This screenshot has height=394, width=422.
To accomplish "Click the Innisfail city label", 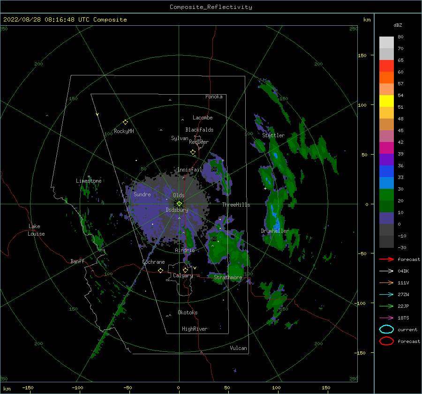I will [x=190, y=170].
